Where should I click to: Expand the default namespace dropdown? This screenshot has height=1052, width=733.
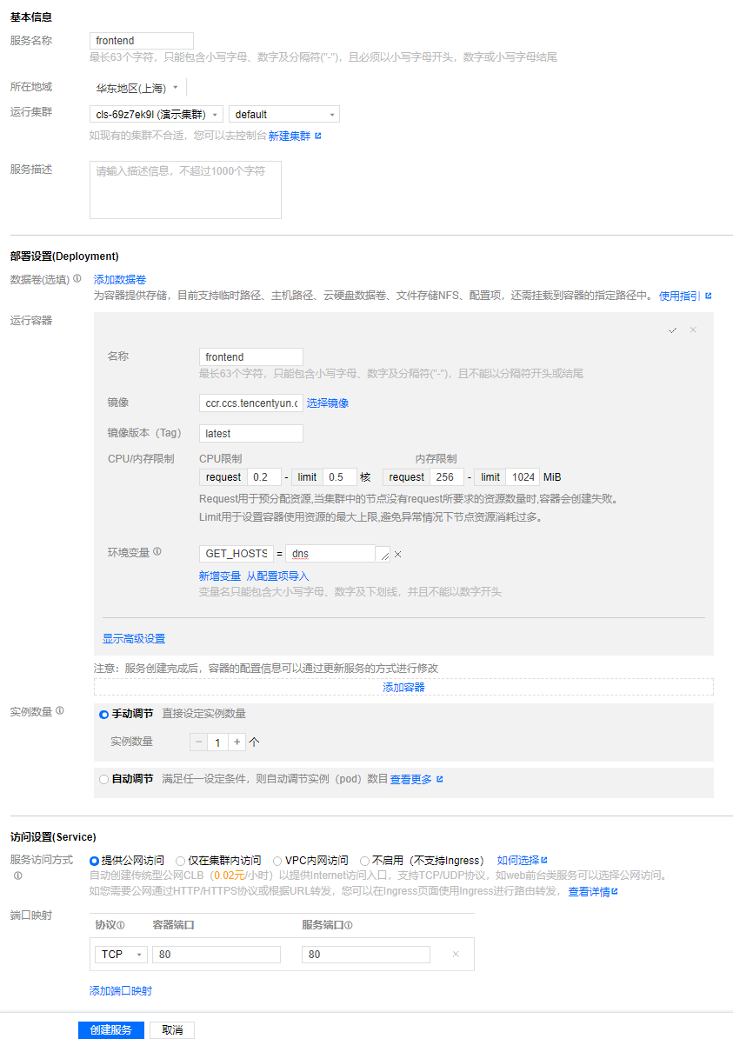pos(283,115)
